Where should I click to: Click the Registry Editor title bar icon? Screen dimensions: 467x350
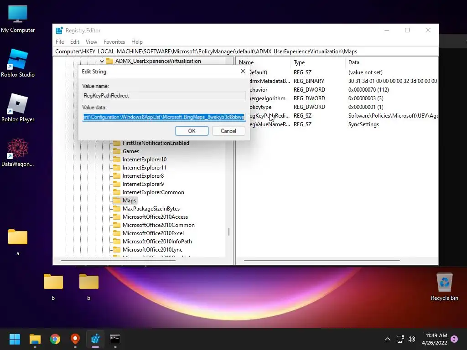click(59, 31)
